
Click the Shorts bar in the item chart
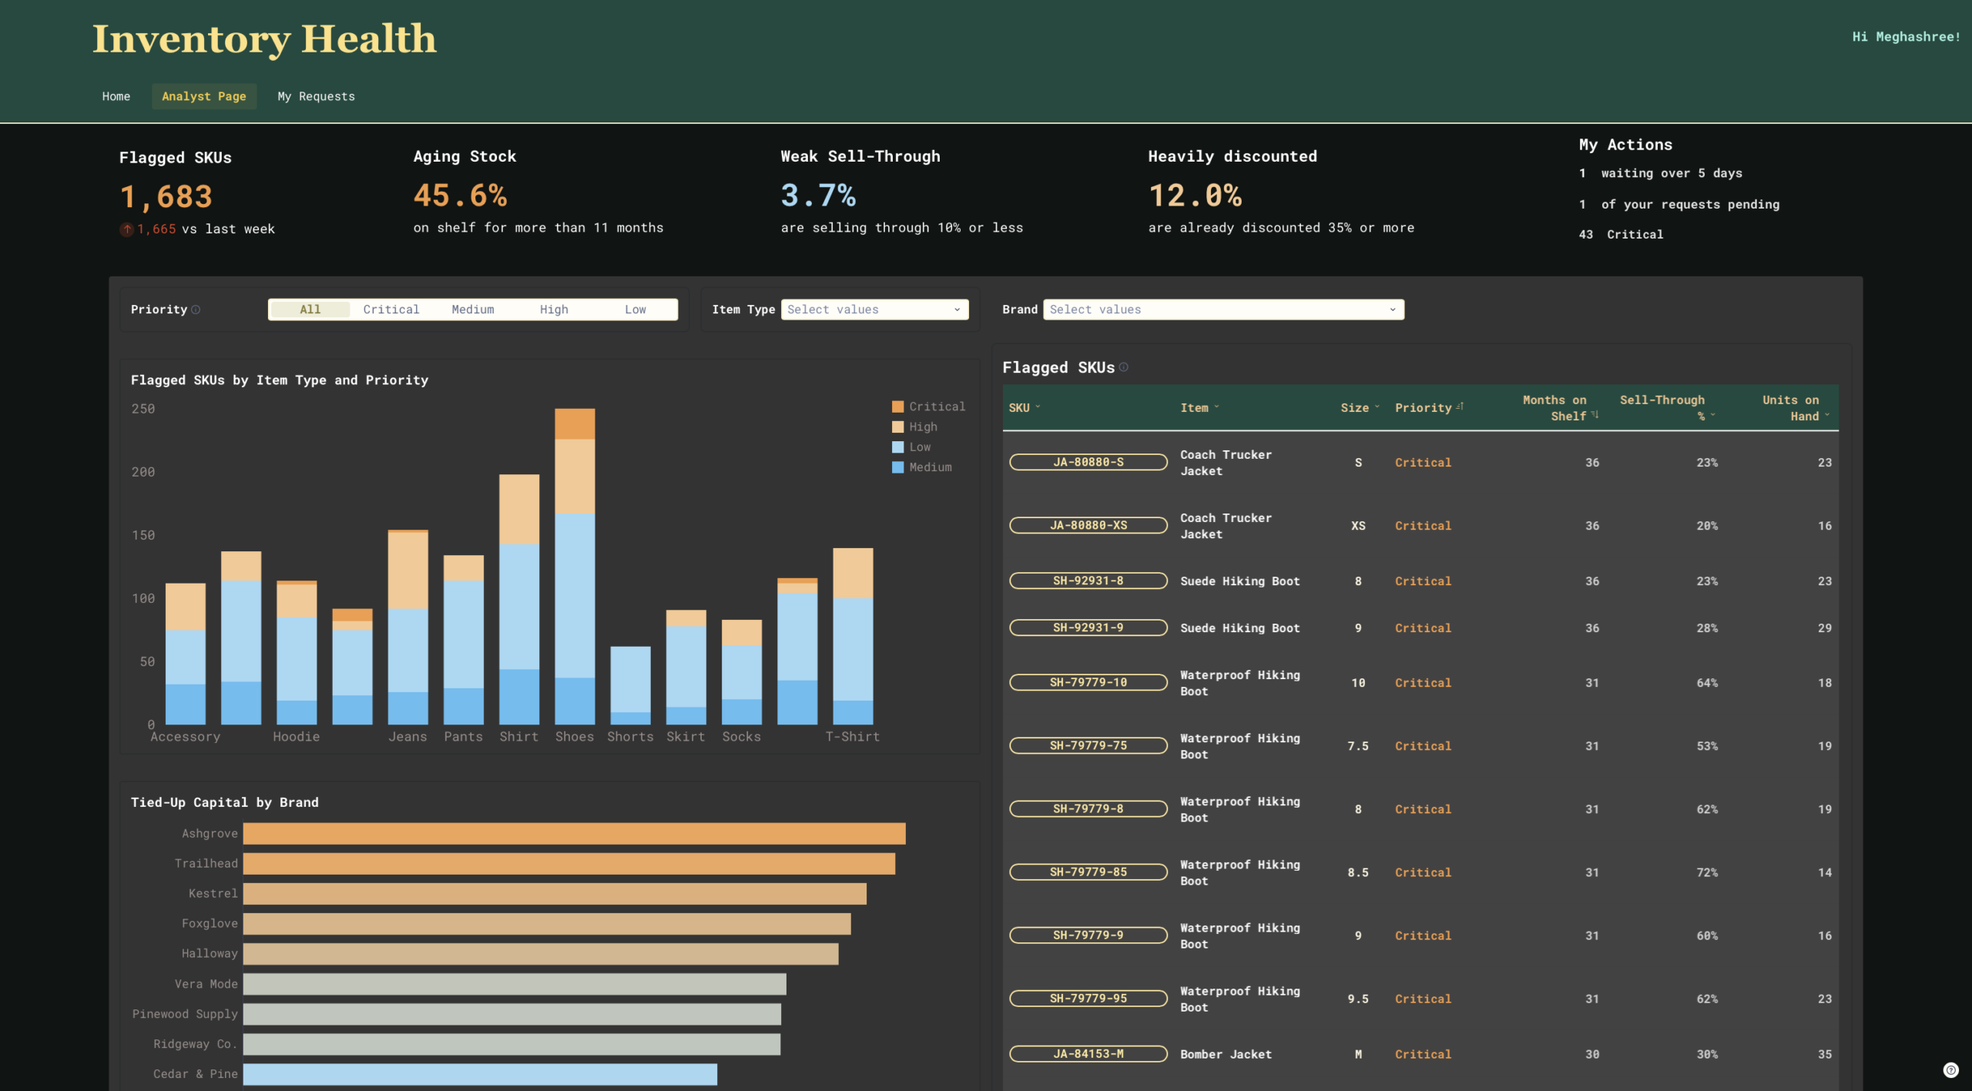point(630,685)
